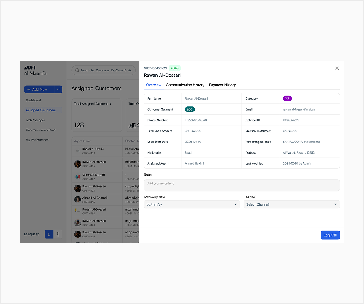Click the Active status badge
The width and height of the screenshot is (364, 304).
175,68
